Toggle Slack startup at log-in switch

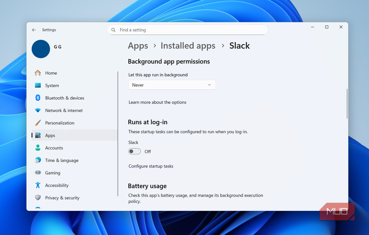point(134,151)
